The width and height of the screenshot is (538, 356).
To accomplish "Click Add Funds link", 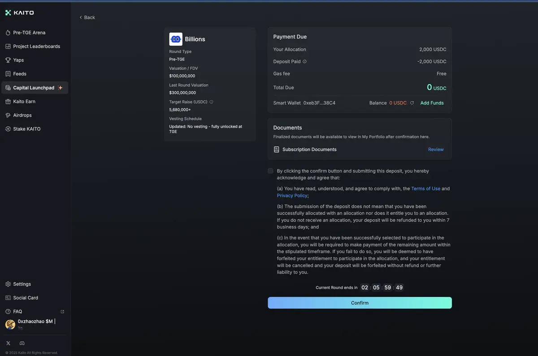I will [432, 103].
